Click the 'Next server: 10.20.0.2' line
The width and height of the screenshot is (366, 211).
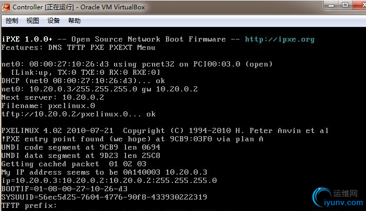(53, 97)
